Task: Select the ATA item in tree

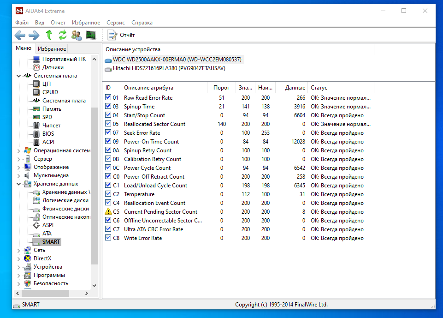Action: pyautogui.click(x=47, y=234)
